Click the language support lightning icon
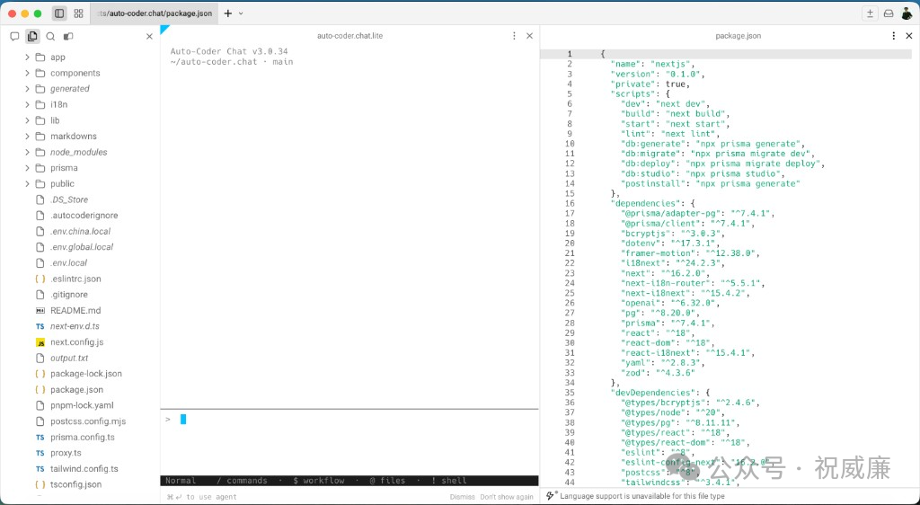Screen dimensions: 920x505 tap(551, 496)
